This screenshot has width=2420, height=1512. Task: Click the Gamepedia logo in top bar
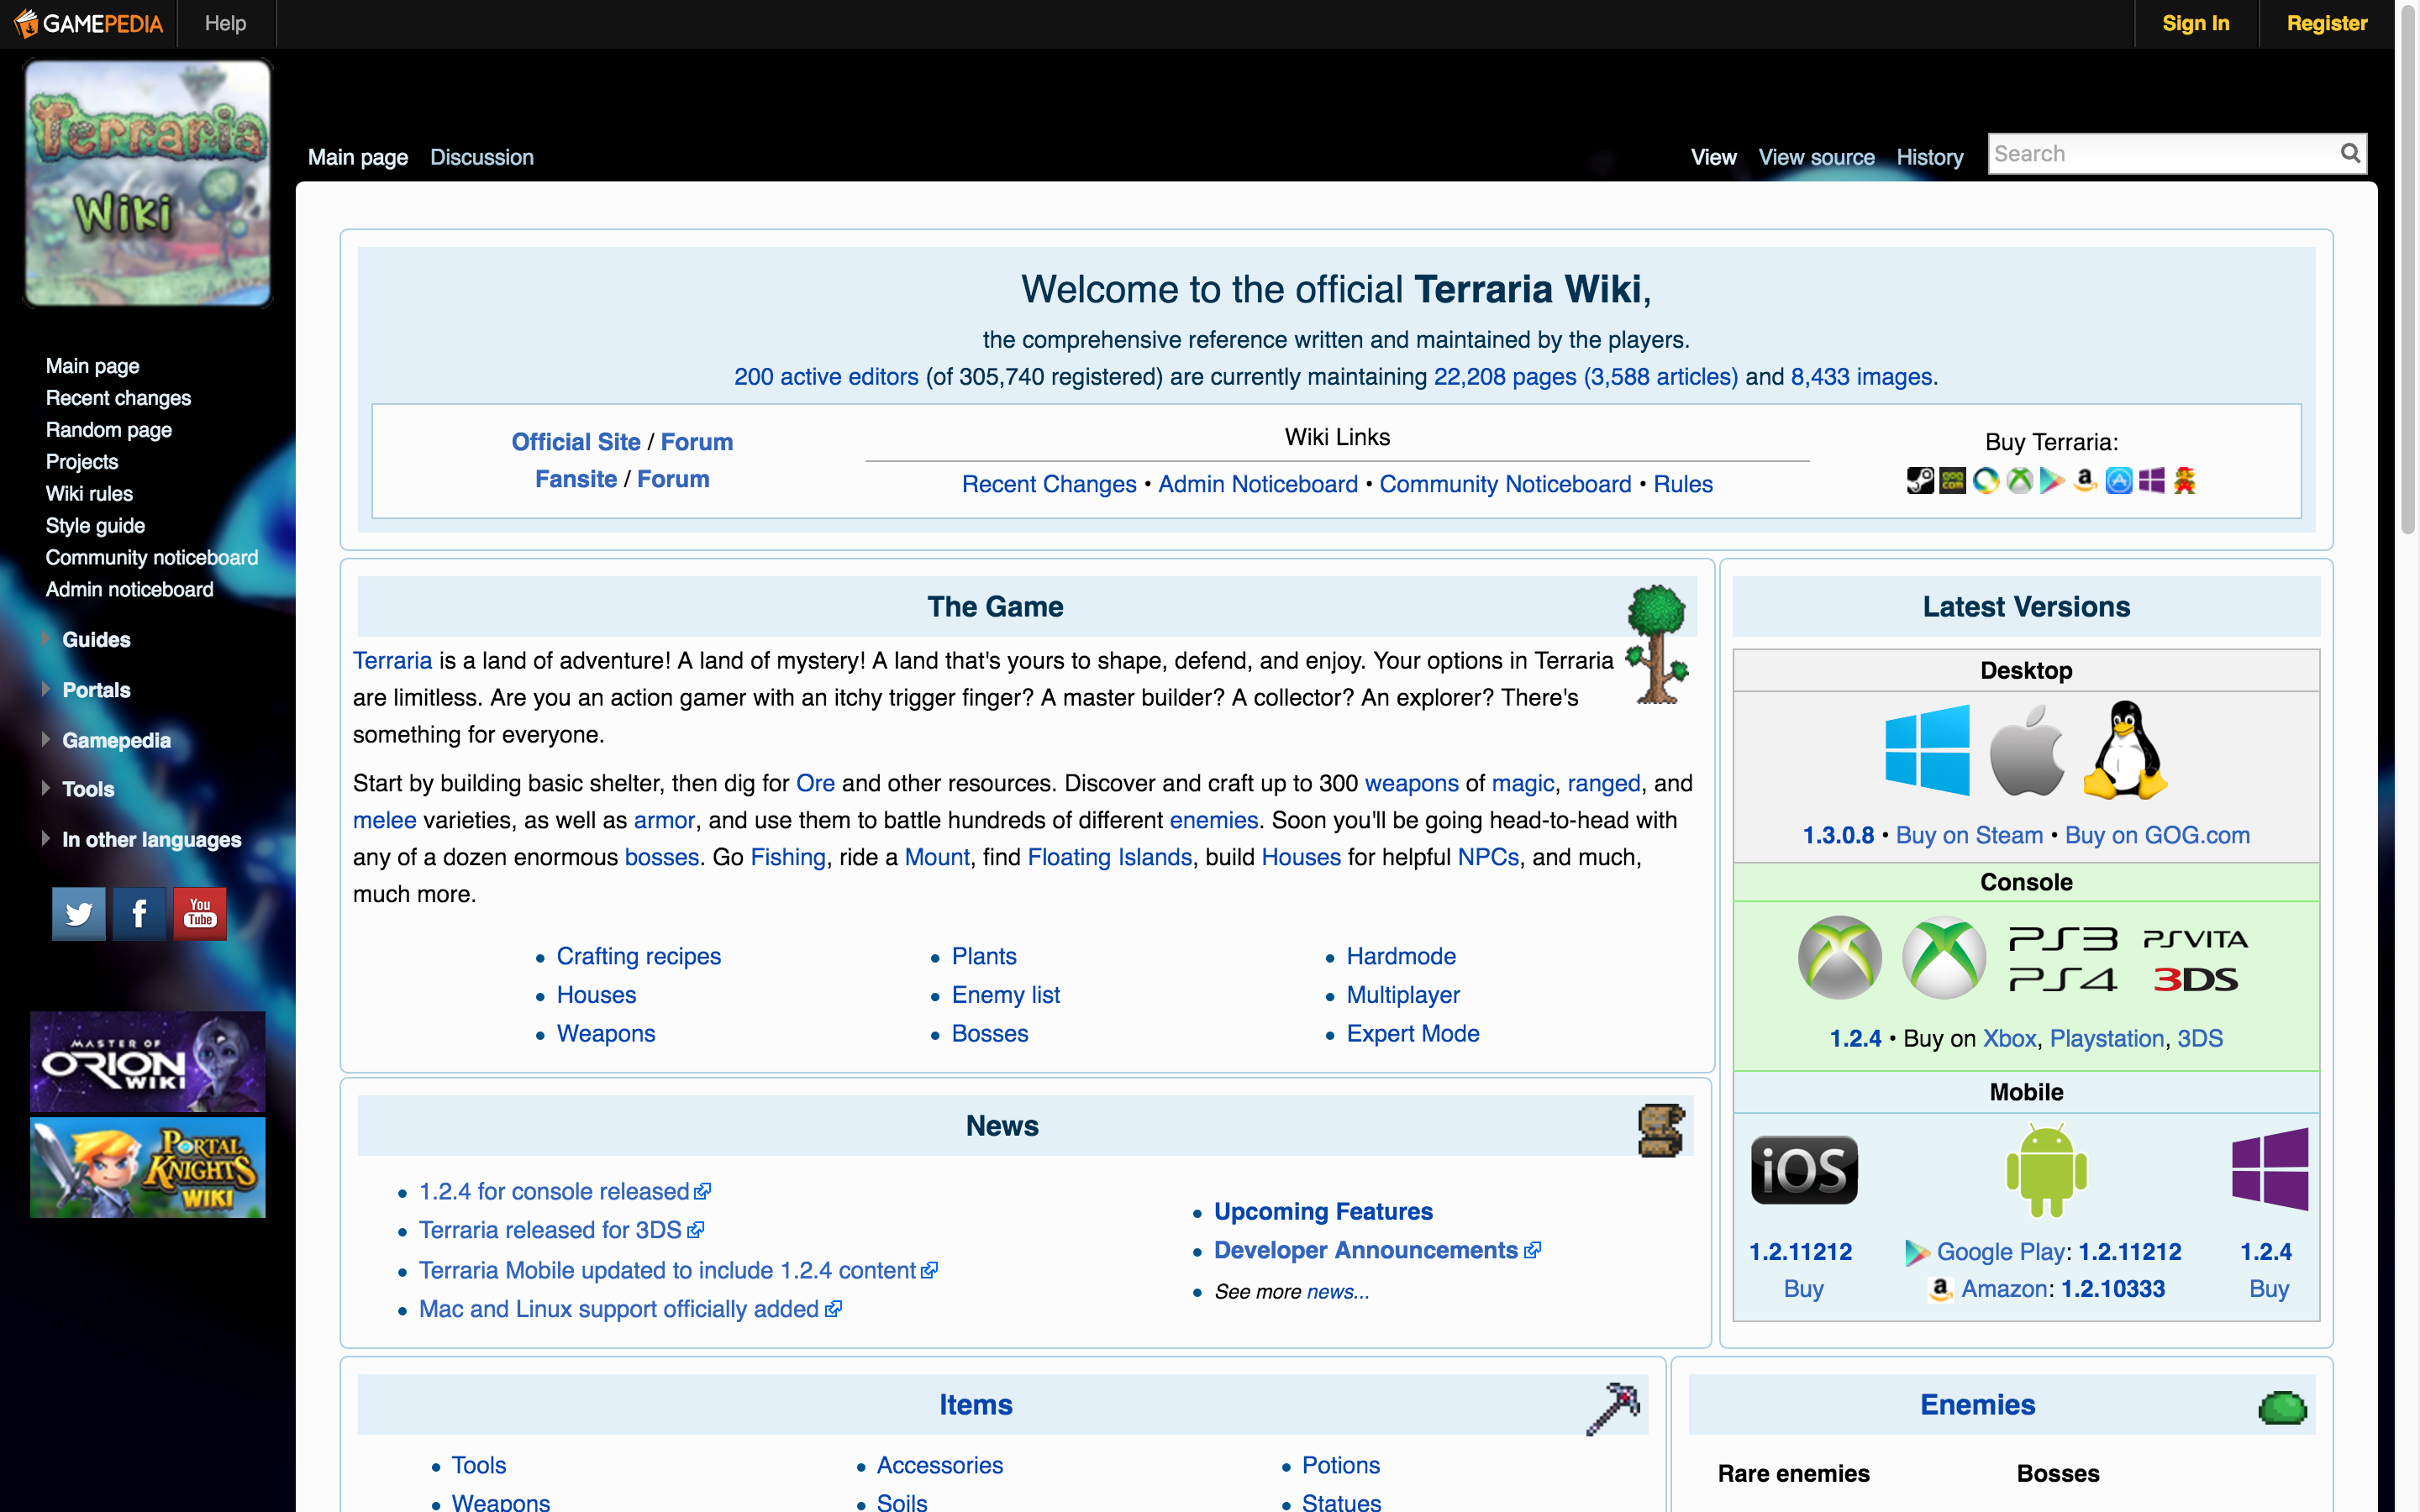(x=88, y=23)
